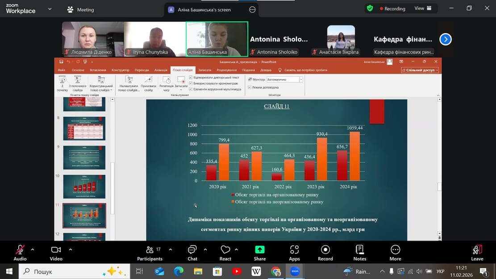This screenshot has height=279, width=496.
Task: Enable 'Режим доповідача' checkbox
Action: (x=250, y=87)
